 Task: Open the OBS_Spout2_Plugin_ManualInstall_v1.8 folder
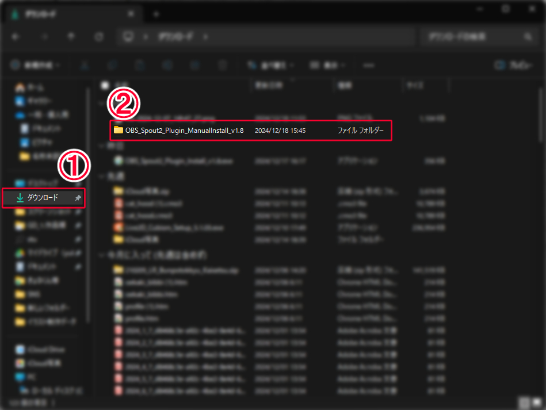(x=184, y=131)
